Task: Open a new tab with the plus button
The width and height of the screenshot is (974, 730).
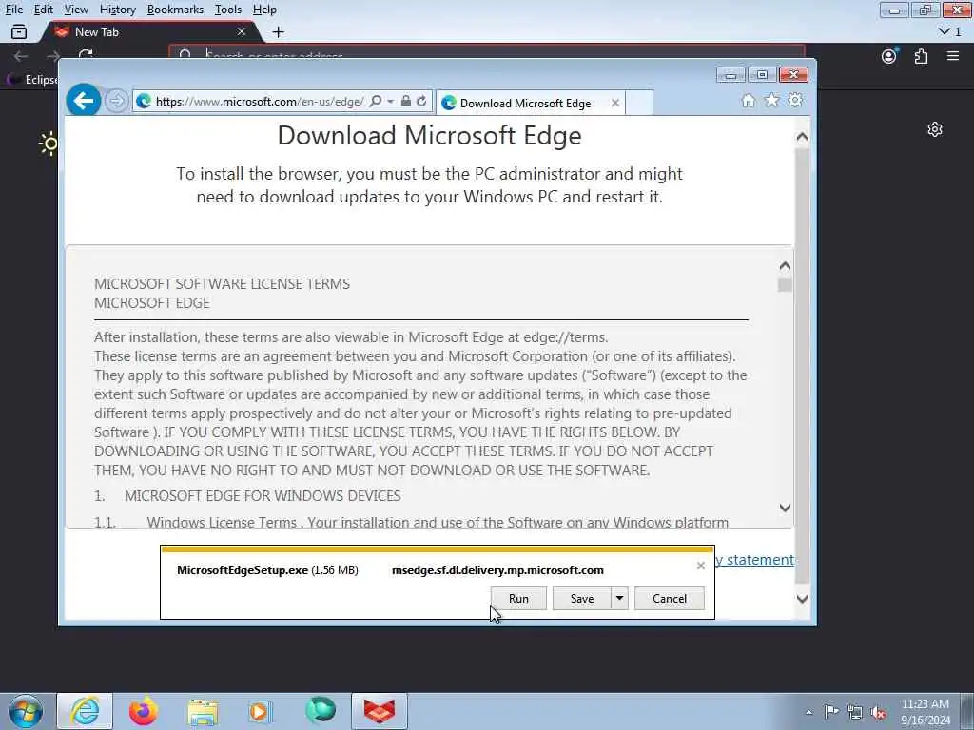Action: tap(279, 31)
